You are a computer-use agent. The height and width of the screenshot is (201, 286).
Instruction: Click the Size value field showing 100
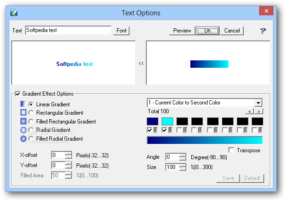click(x=172, y=167)
